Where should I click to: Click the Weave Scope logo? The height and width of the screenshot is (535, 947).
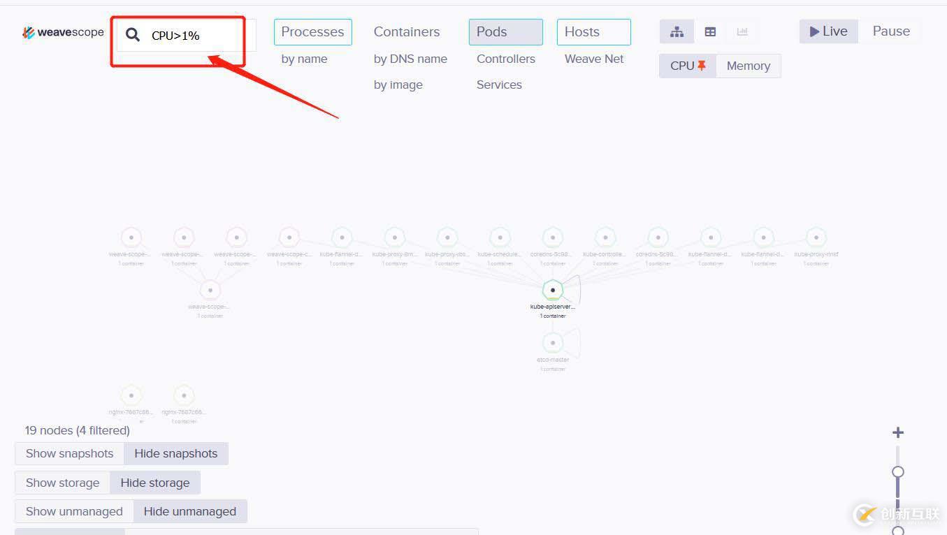tap(63, 33)
